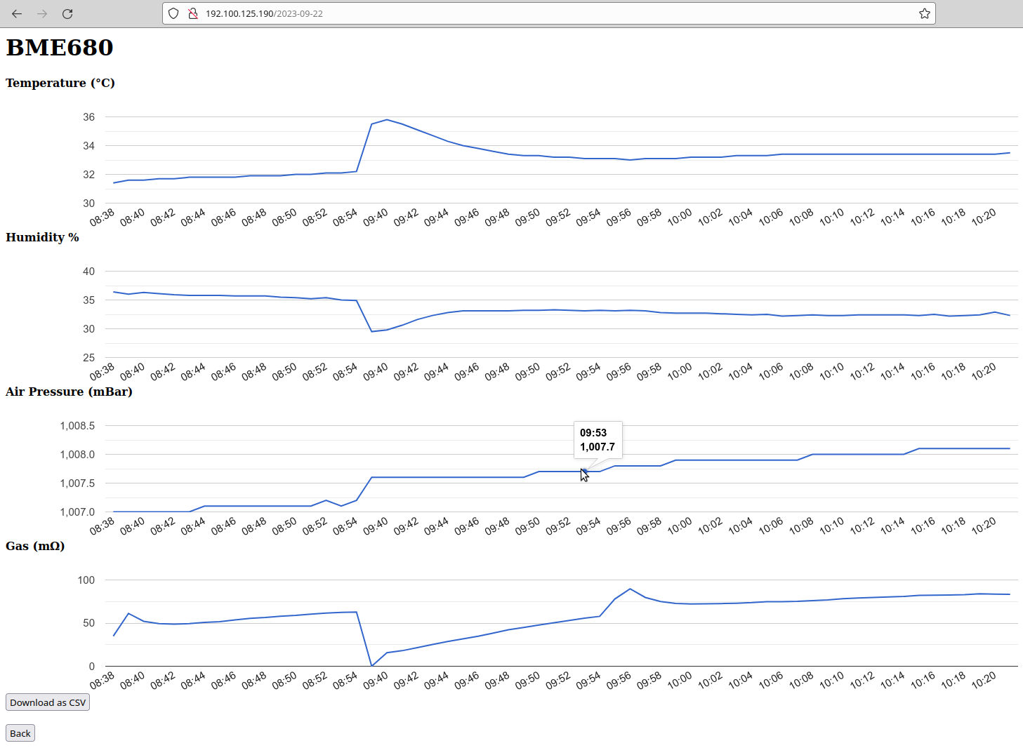Click the 34 label on the Temperature axis
1023x755 pixels.
[88, 146]
